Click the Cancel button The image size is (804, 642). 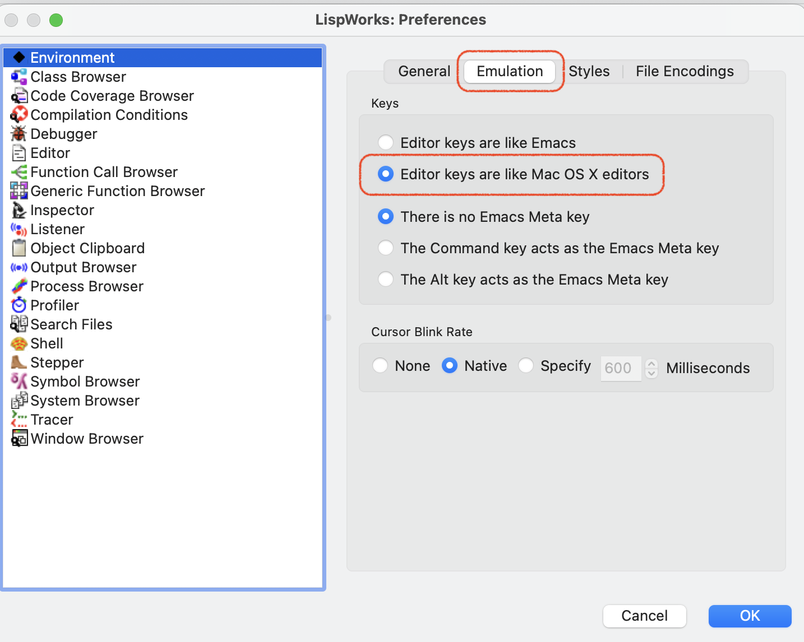click(x=644, y=616)
